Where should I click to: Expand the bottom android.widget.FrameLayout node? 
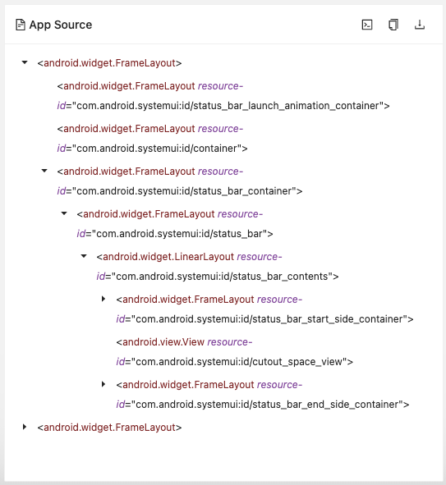point(25,427)
